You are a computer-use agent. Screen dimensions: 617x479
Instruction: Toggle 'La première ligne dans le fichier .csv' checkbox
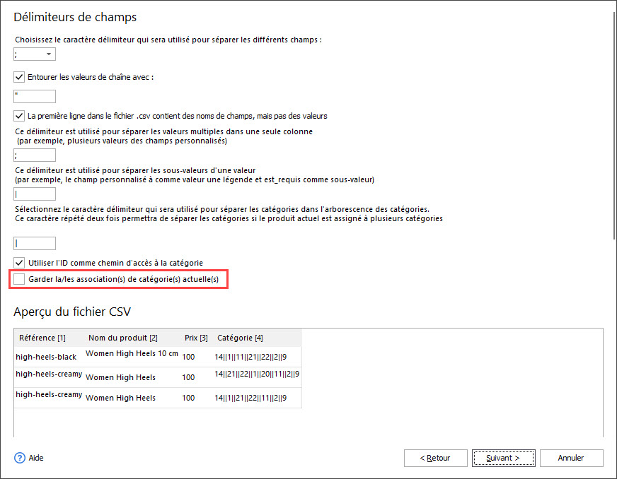(x=19, y=116)
